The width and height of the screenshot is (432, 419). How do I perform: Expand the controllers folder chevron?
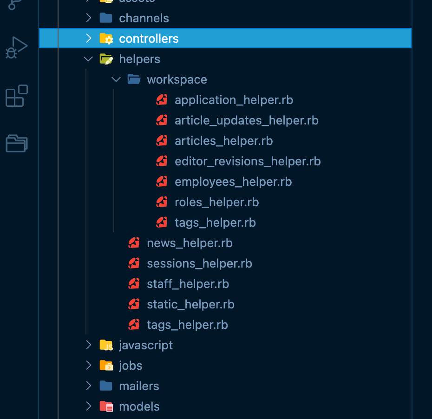click(x=88, y=38)
